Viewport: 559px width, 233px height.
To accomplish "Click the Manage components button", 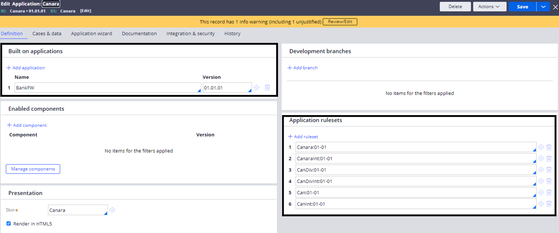I will point(33,169).
